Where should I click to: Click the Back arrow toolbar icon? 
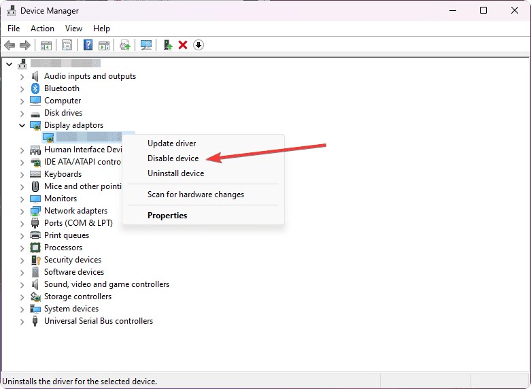tap(10, 45)
